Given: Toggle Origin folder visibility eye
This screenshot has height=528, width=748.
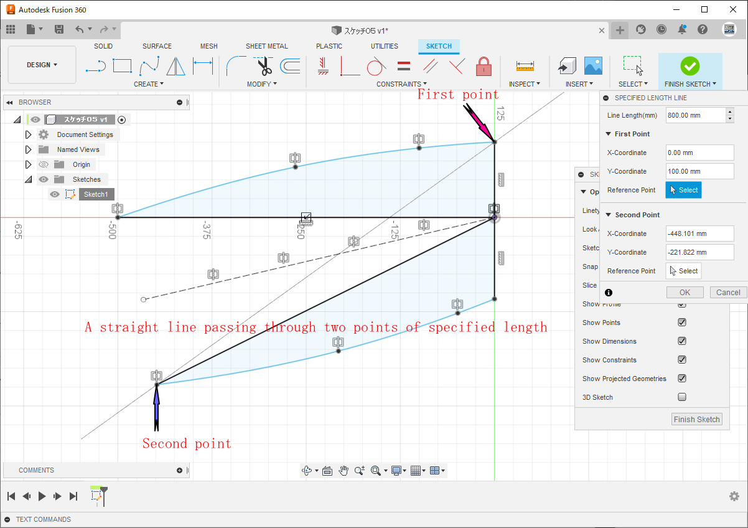Looking at the screenshot, I should coord(43,164).
